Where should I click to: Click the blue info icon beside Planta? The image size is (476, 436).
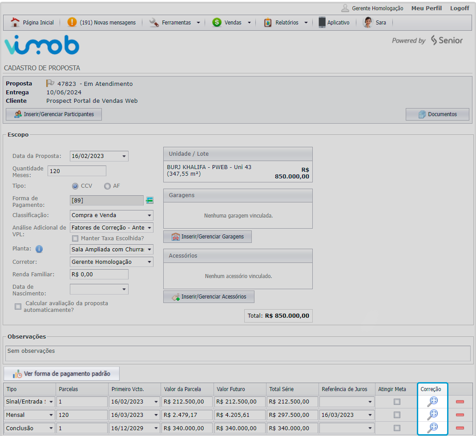(x=39, y=249)
